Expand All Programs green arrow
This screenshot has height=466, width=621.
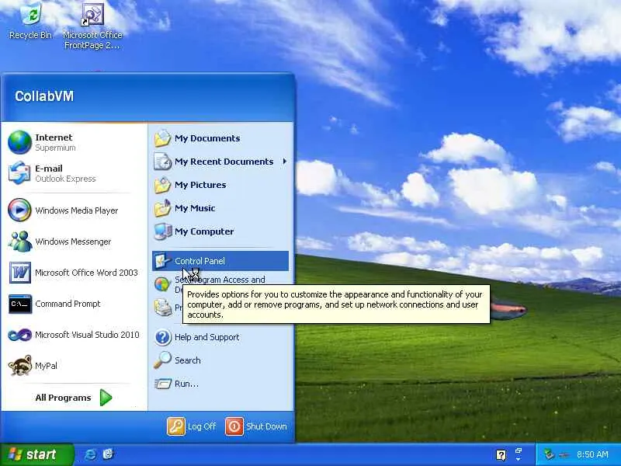point(106,398)
